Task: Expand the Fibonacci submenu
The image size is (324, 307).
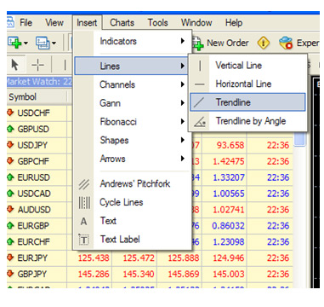Action: (x=132, y=122)
